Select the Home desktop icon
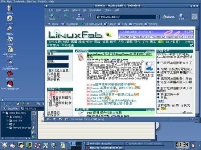The height and width of the screenshot is (150, 201). [10, 41]
